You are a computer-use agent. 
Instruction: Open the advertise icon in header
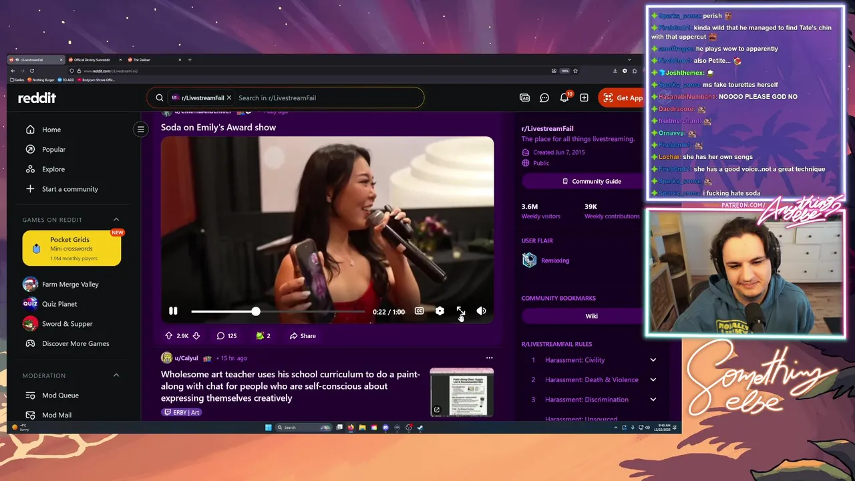tap(525, 98)
